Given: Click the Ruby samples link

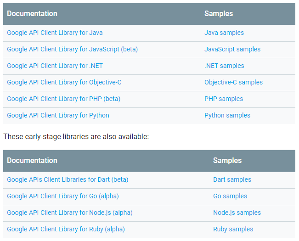Looking at the screenshot, I should (x=233, y=229).
